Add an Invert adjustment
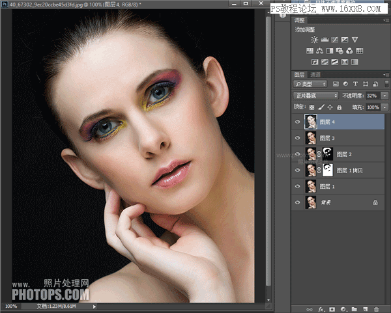The image size is (391, 313). pos(315,62)
